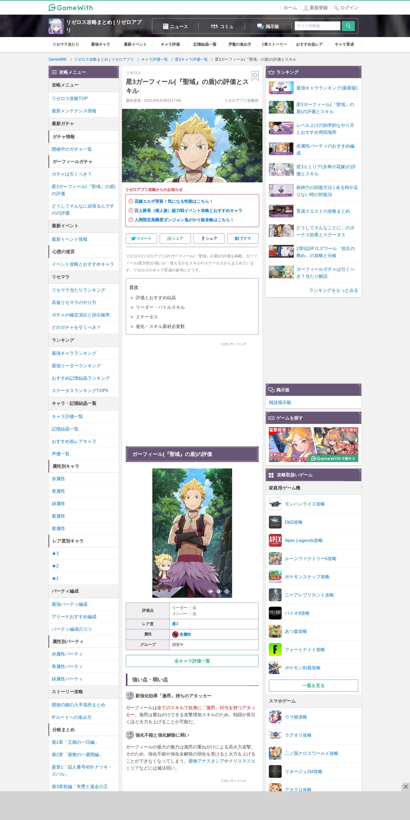Open the 雑談掲示板 link

pos(280,402)
